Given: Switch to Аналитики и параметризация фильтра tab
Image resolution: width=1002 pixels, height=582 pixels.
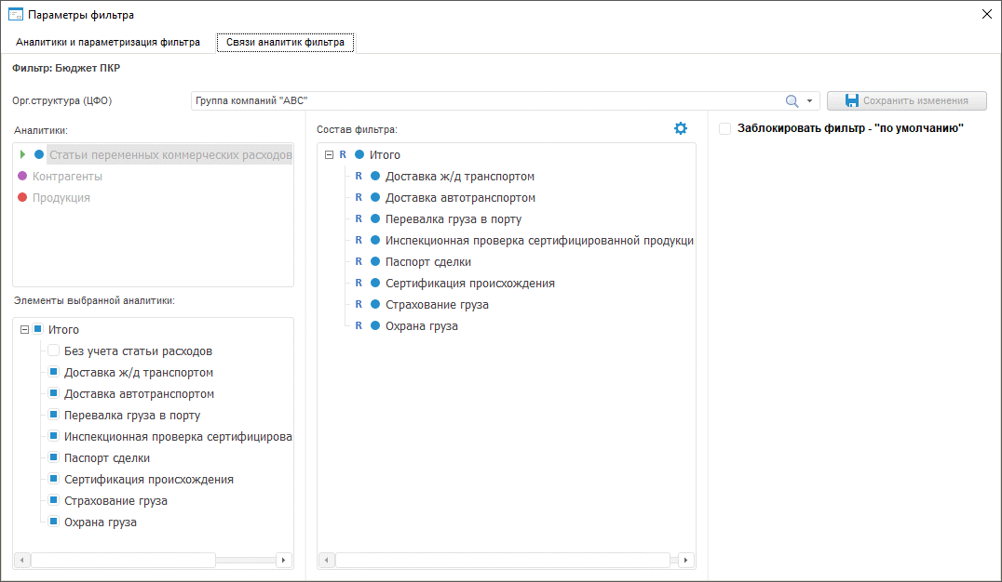Looking at the screenshot, I should click(108, 43).
